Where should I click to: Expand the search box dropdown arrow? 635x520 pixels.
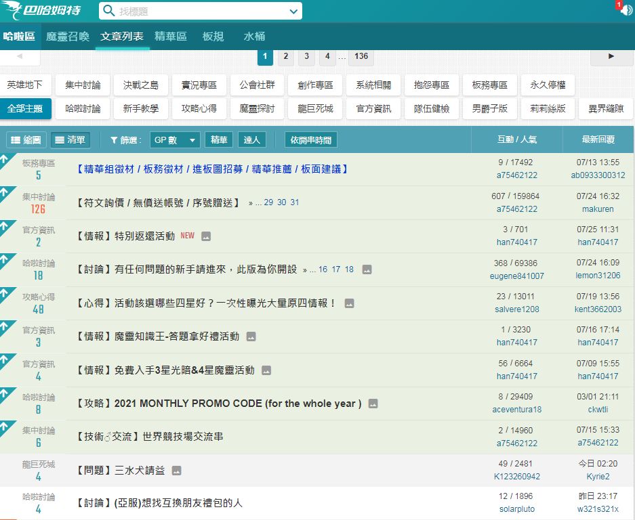point(293,12)
